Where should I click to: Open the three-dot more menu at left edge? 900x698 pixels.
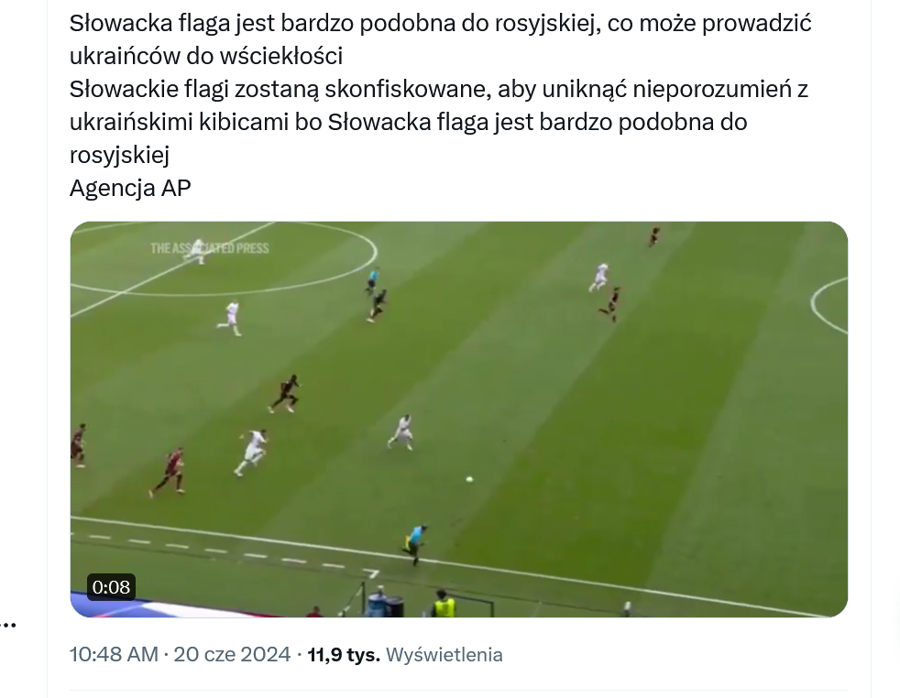tap(8, 624)
